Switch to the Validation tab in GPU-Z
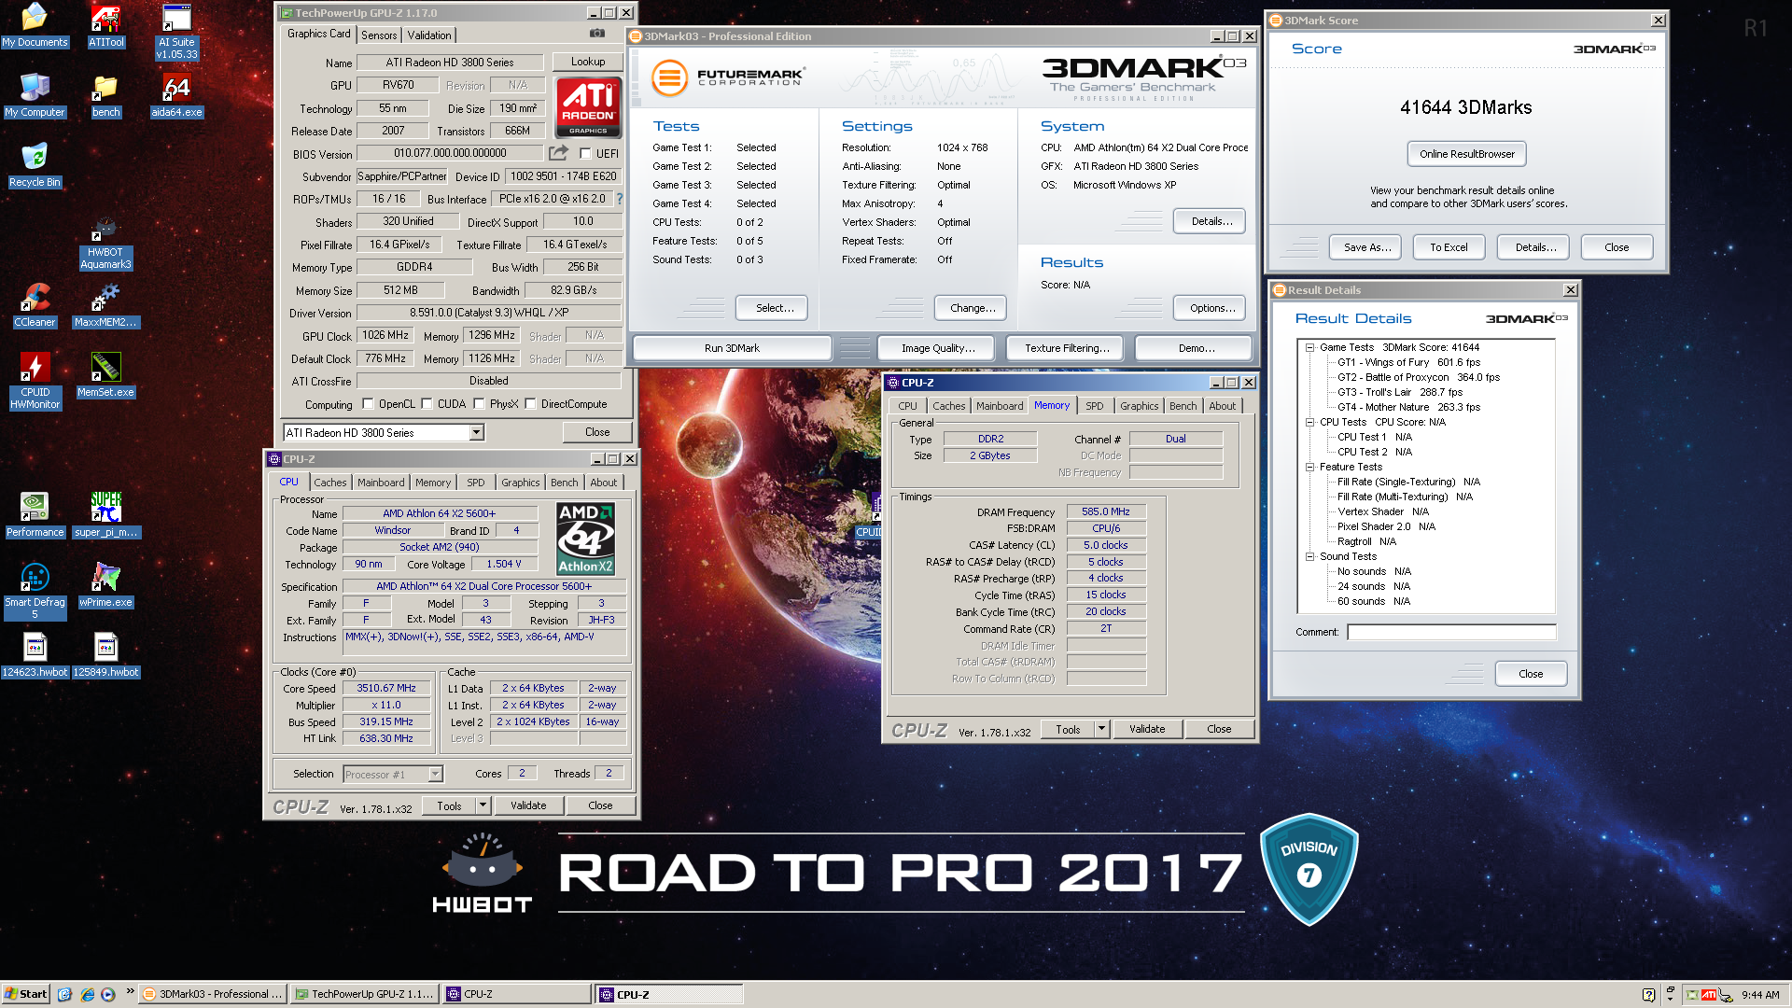 (x=429, y=35)
